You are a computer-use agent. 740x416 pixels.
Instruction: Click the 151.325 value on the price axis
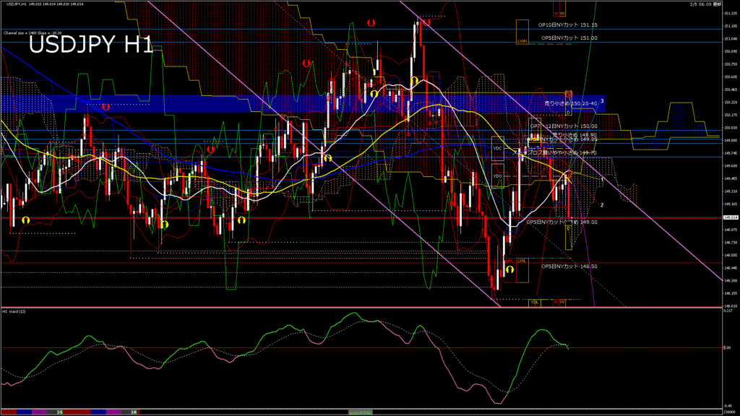[x=731, y=13]
